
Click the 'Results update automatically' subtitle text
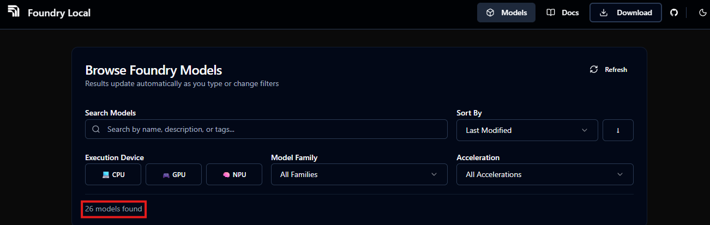(182, 84)
